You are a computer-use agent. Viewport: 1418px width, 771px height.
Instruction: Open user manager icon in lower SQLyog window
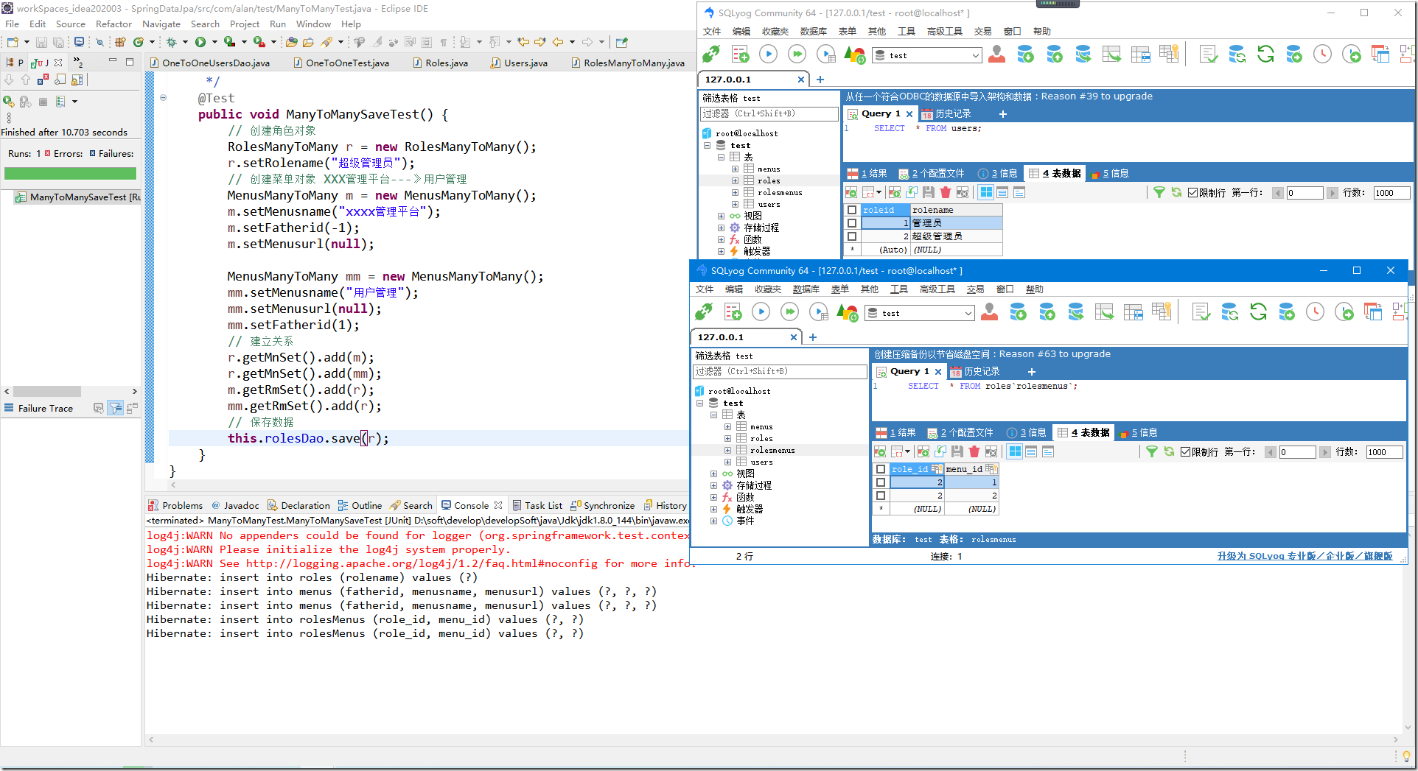click(989, 311)
